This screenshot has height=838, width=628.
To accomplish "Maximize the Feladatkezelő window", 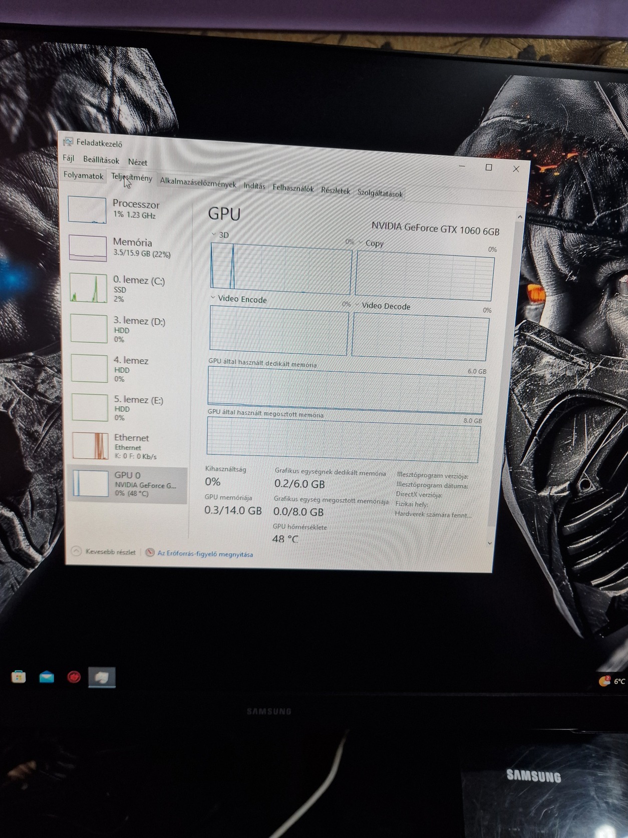I will [x=489, y=167].
